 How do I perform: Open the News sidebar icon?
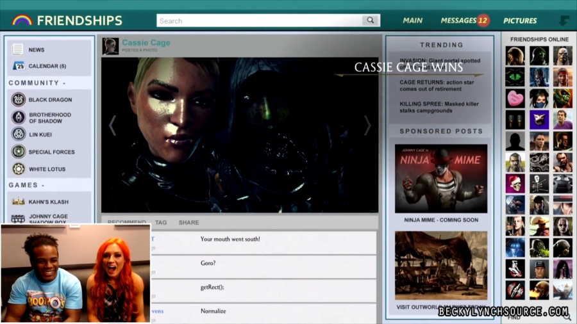click(18, 49)
